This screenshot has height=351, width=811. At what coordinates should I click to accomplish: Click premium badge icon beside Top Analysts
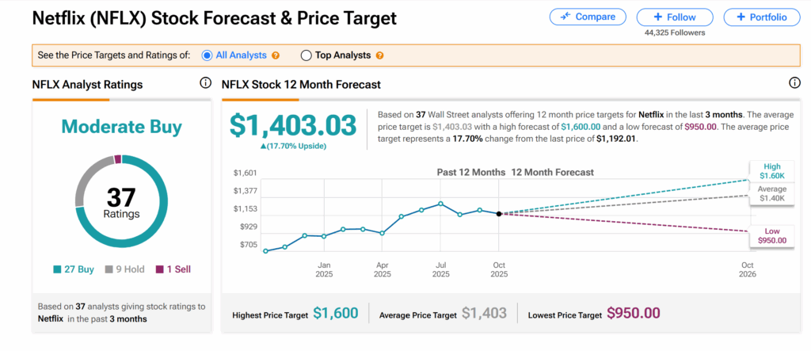(x=379, y=55)
